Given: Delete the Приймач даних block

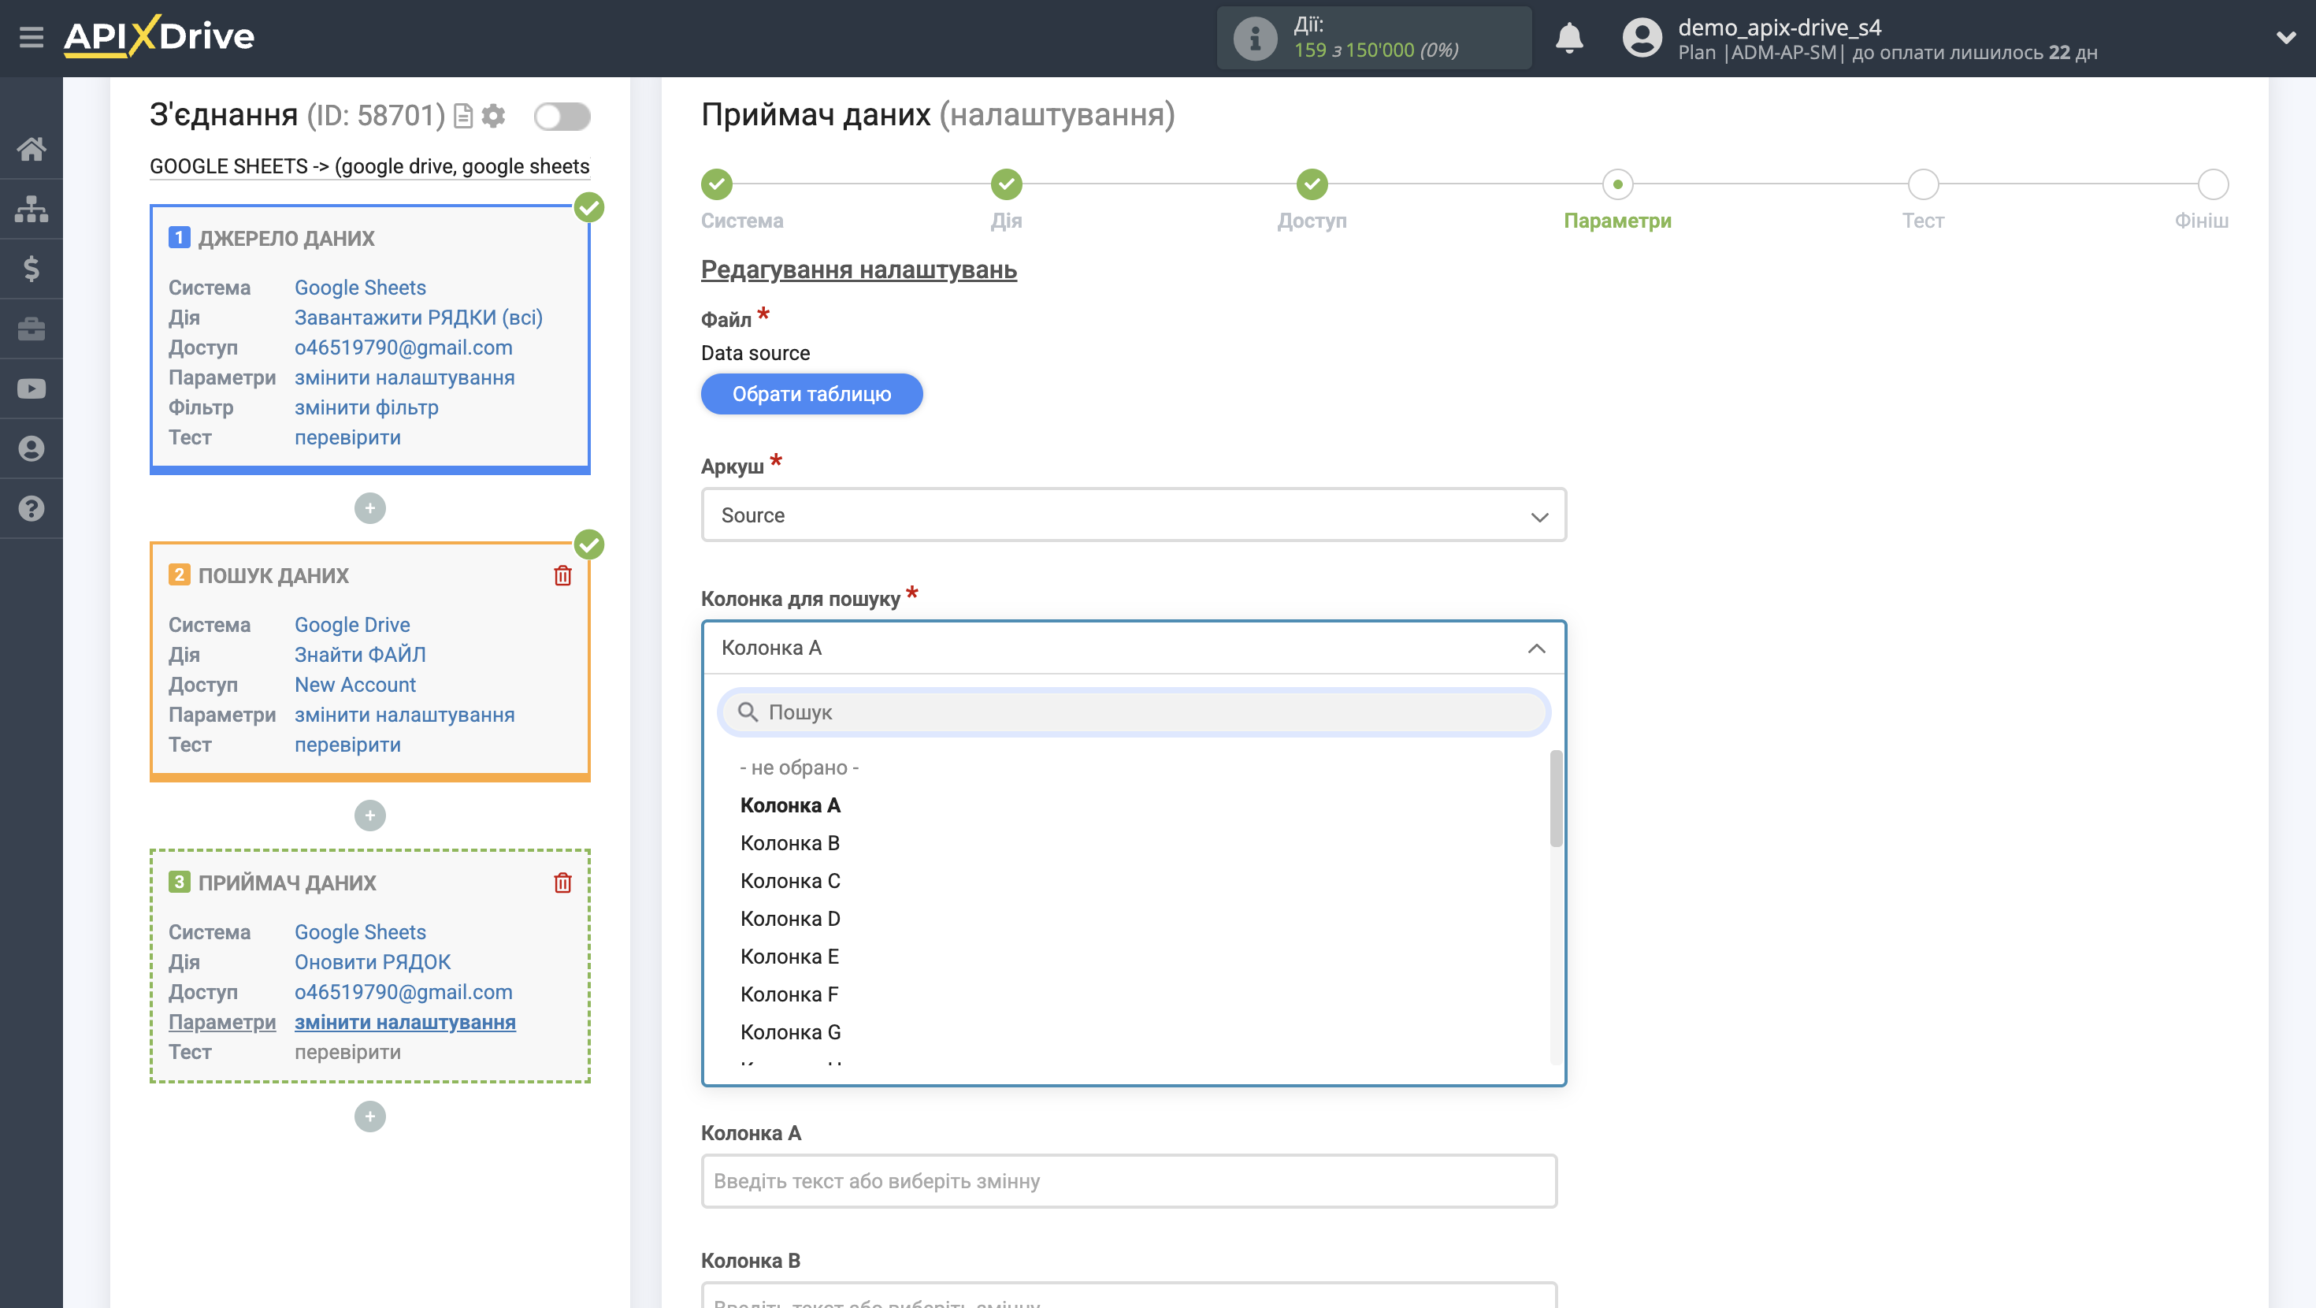Looking at the screenshot, I should click(x=562, y=883).
